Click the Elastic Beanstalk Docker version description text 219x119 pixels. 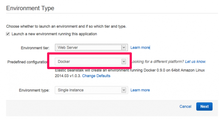[x=130, y=73]
